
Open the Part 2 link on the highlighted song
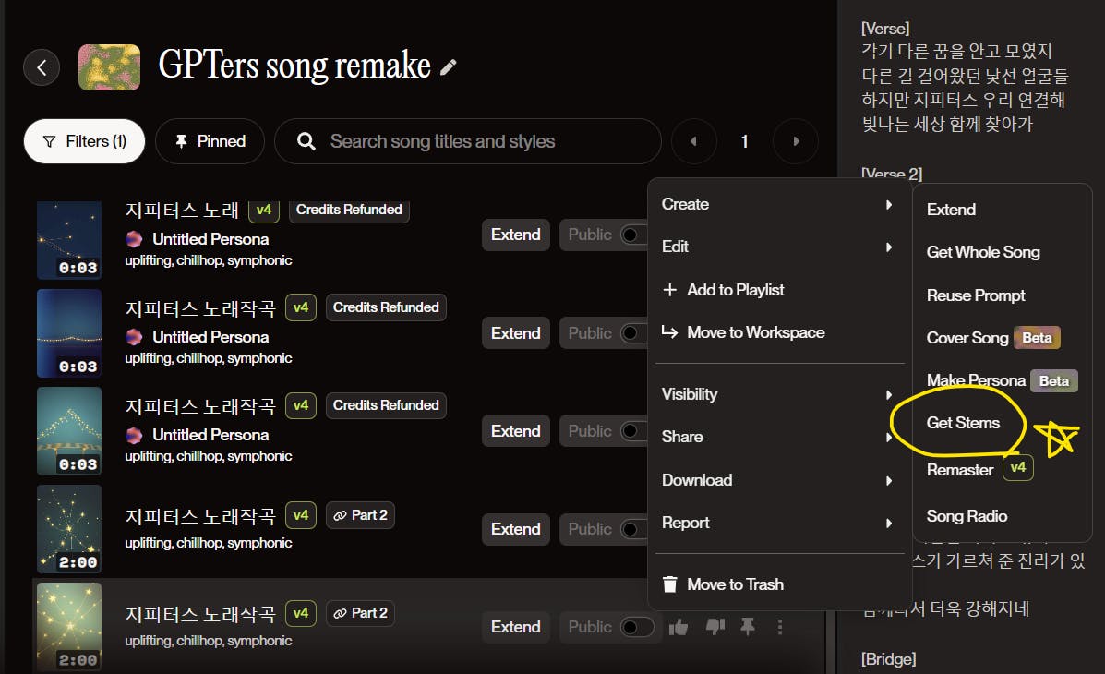coord(360,613)
